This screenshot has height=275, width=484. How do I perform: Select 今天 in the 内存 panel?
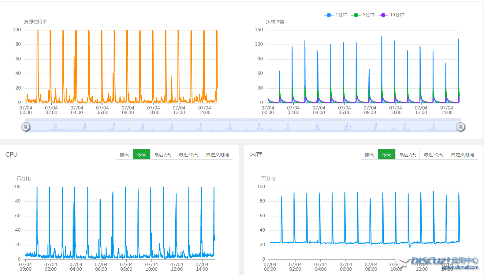[387, 154]
